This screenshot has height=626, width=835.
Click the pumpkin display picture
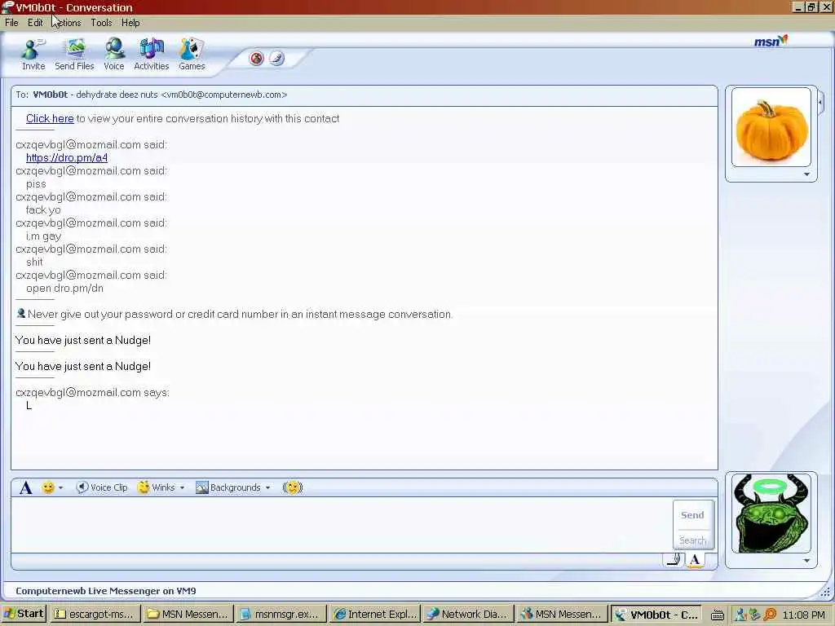(771, 127)
